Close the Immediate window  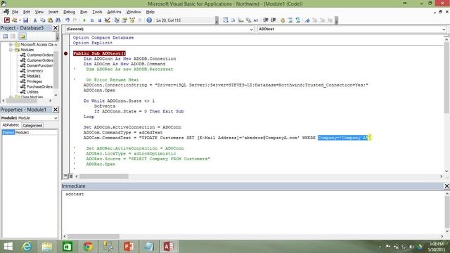pos(446,186)
